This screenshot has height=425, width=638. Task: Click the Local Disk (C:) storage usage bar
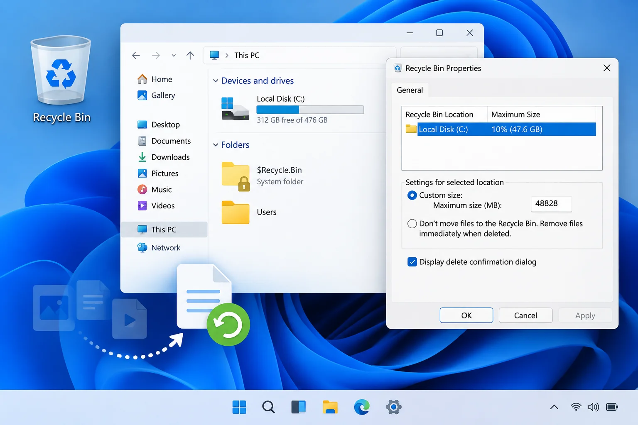(x=310, y=110)
